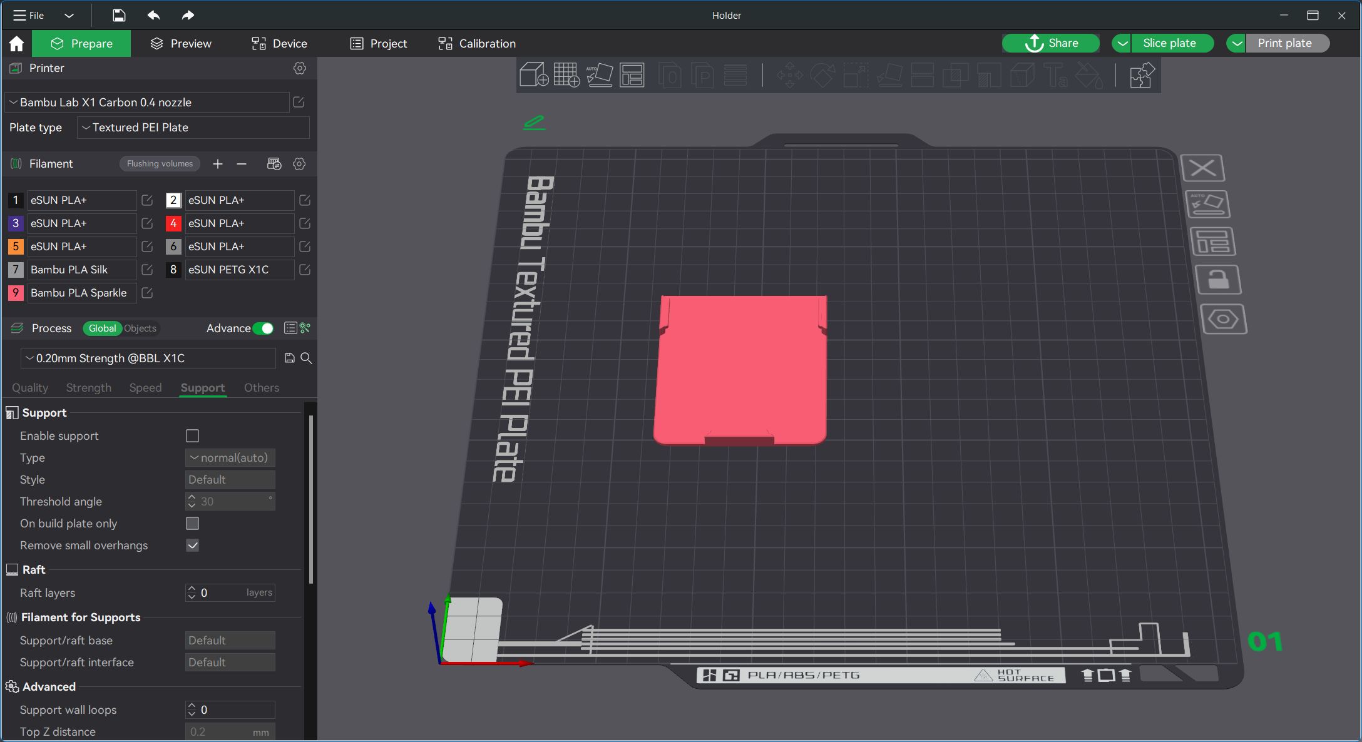Image resolution: width=1362 pixels, height=742 pixels.
Task: Click the Add plate grid icon
Action: click(566, 75)
